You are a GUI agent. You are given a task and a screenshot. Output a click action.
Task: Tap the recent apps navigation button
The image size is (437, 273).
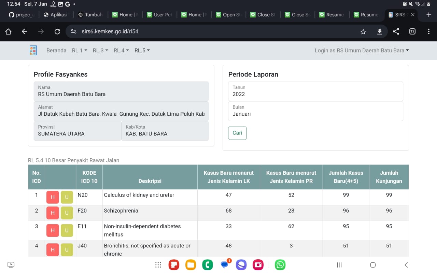click(x=340, y=265)
